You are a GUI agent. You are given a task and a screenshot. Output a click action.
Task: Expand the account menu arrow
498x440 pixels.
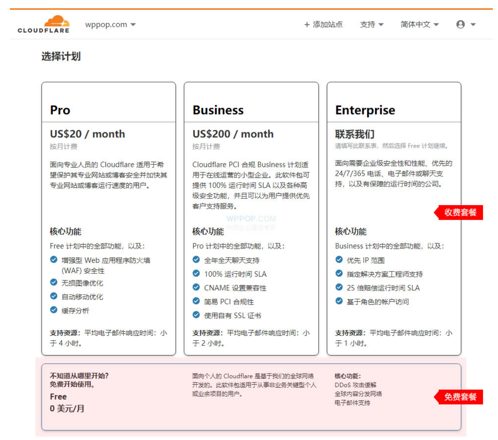(x=473, y=24)
